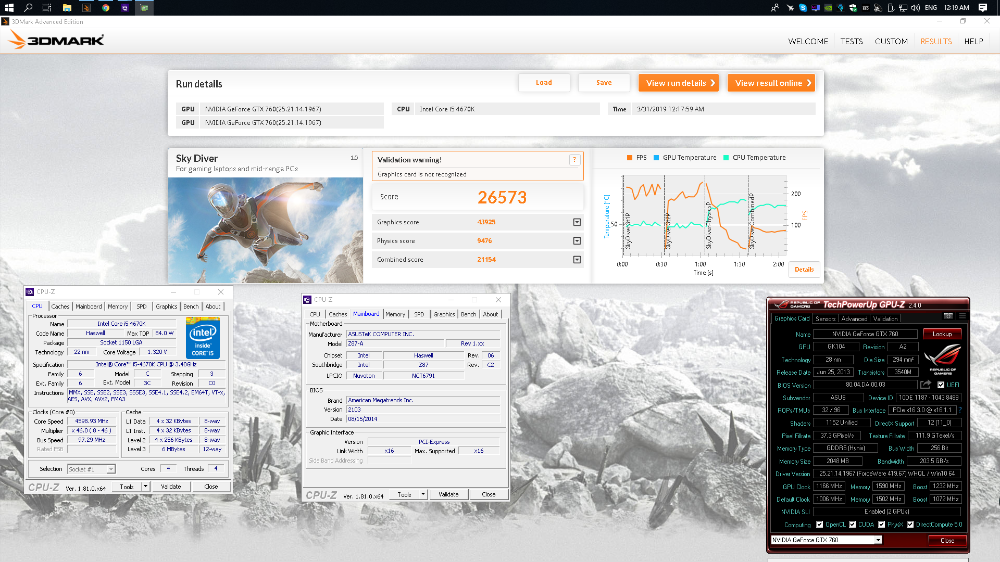Expand the Combined score details
The width and height of the screenshot is (1000, 562).
(x=577, y=260)
